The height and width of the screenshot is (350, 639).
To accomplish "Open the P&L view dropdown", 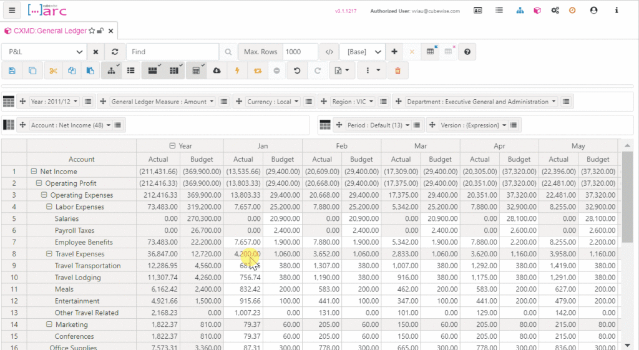I will point(43,52).
